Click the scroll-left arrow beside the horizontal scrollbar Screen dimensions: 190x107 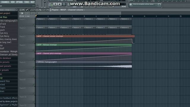point(37,13)
